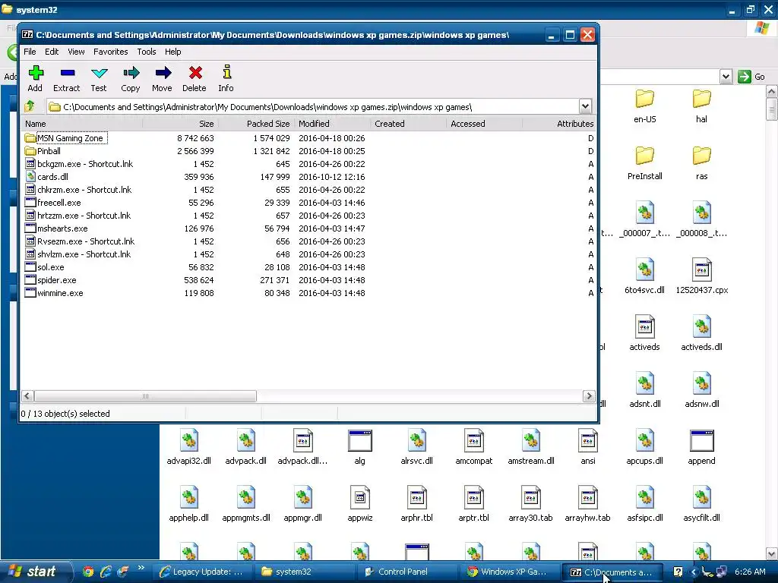Viewport: 778px width, 583px height.
Task: Switch to Control Panel taskbar button
Action: click(x=406, y=572)
